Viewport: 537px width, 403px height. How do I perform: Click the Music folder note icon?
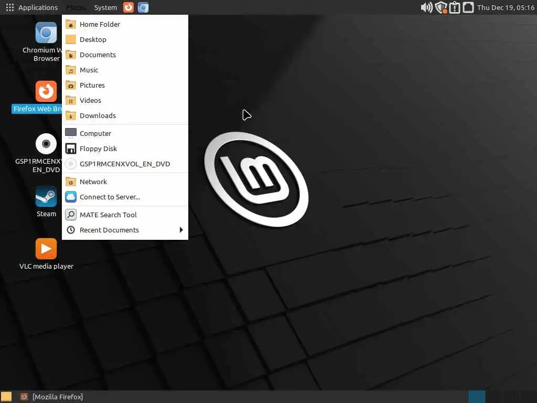pos(71,70)
